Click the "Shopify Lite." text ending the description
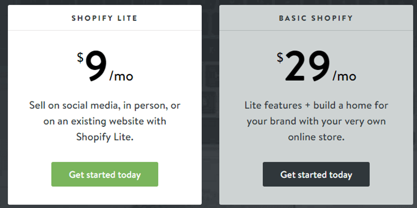417x208 pixels. 105,137
